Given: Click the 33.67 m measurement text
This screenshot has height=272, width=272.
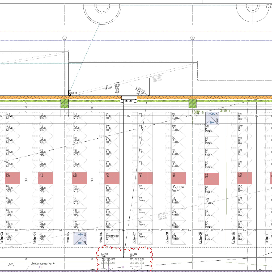Looking at the screenshot, I should [225, 111].
